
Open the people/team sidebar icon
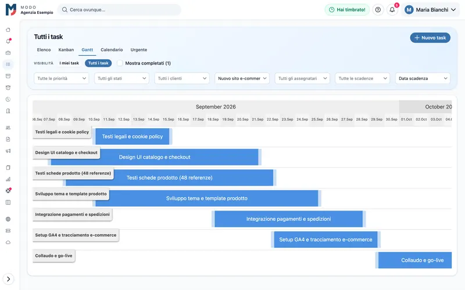tap(8, 128)
